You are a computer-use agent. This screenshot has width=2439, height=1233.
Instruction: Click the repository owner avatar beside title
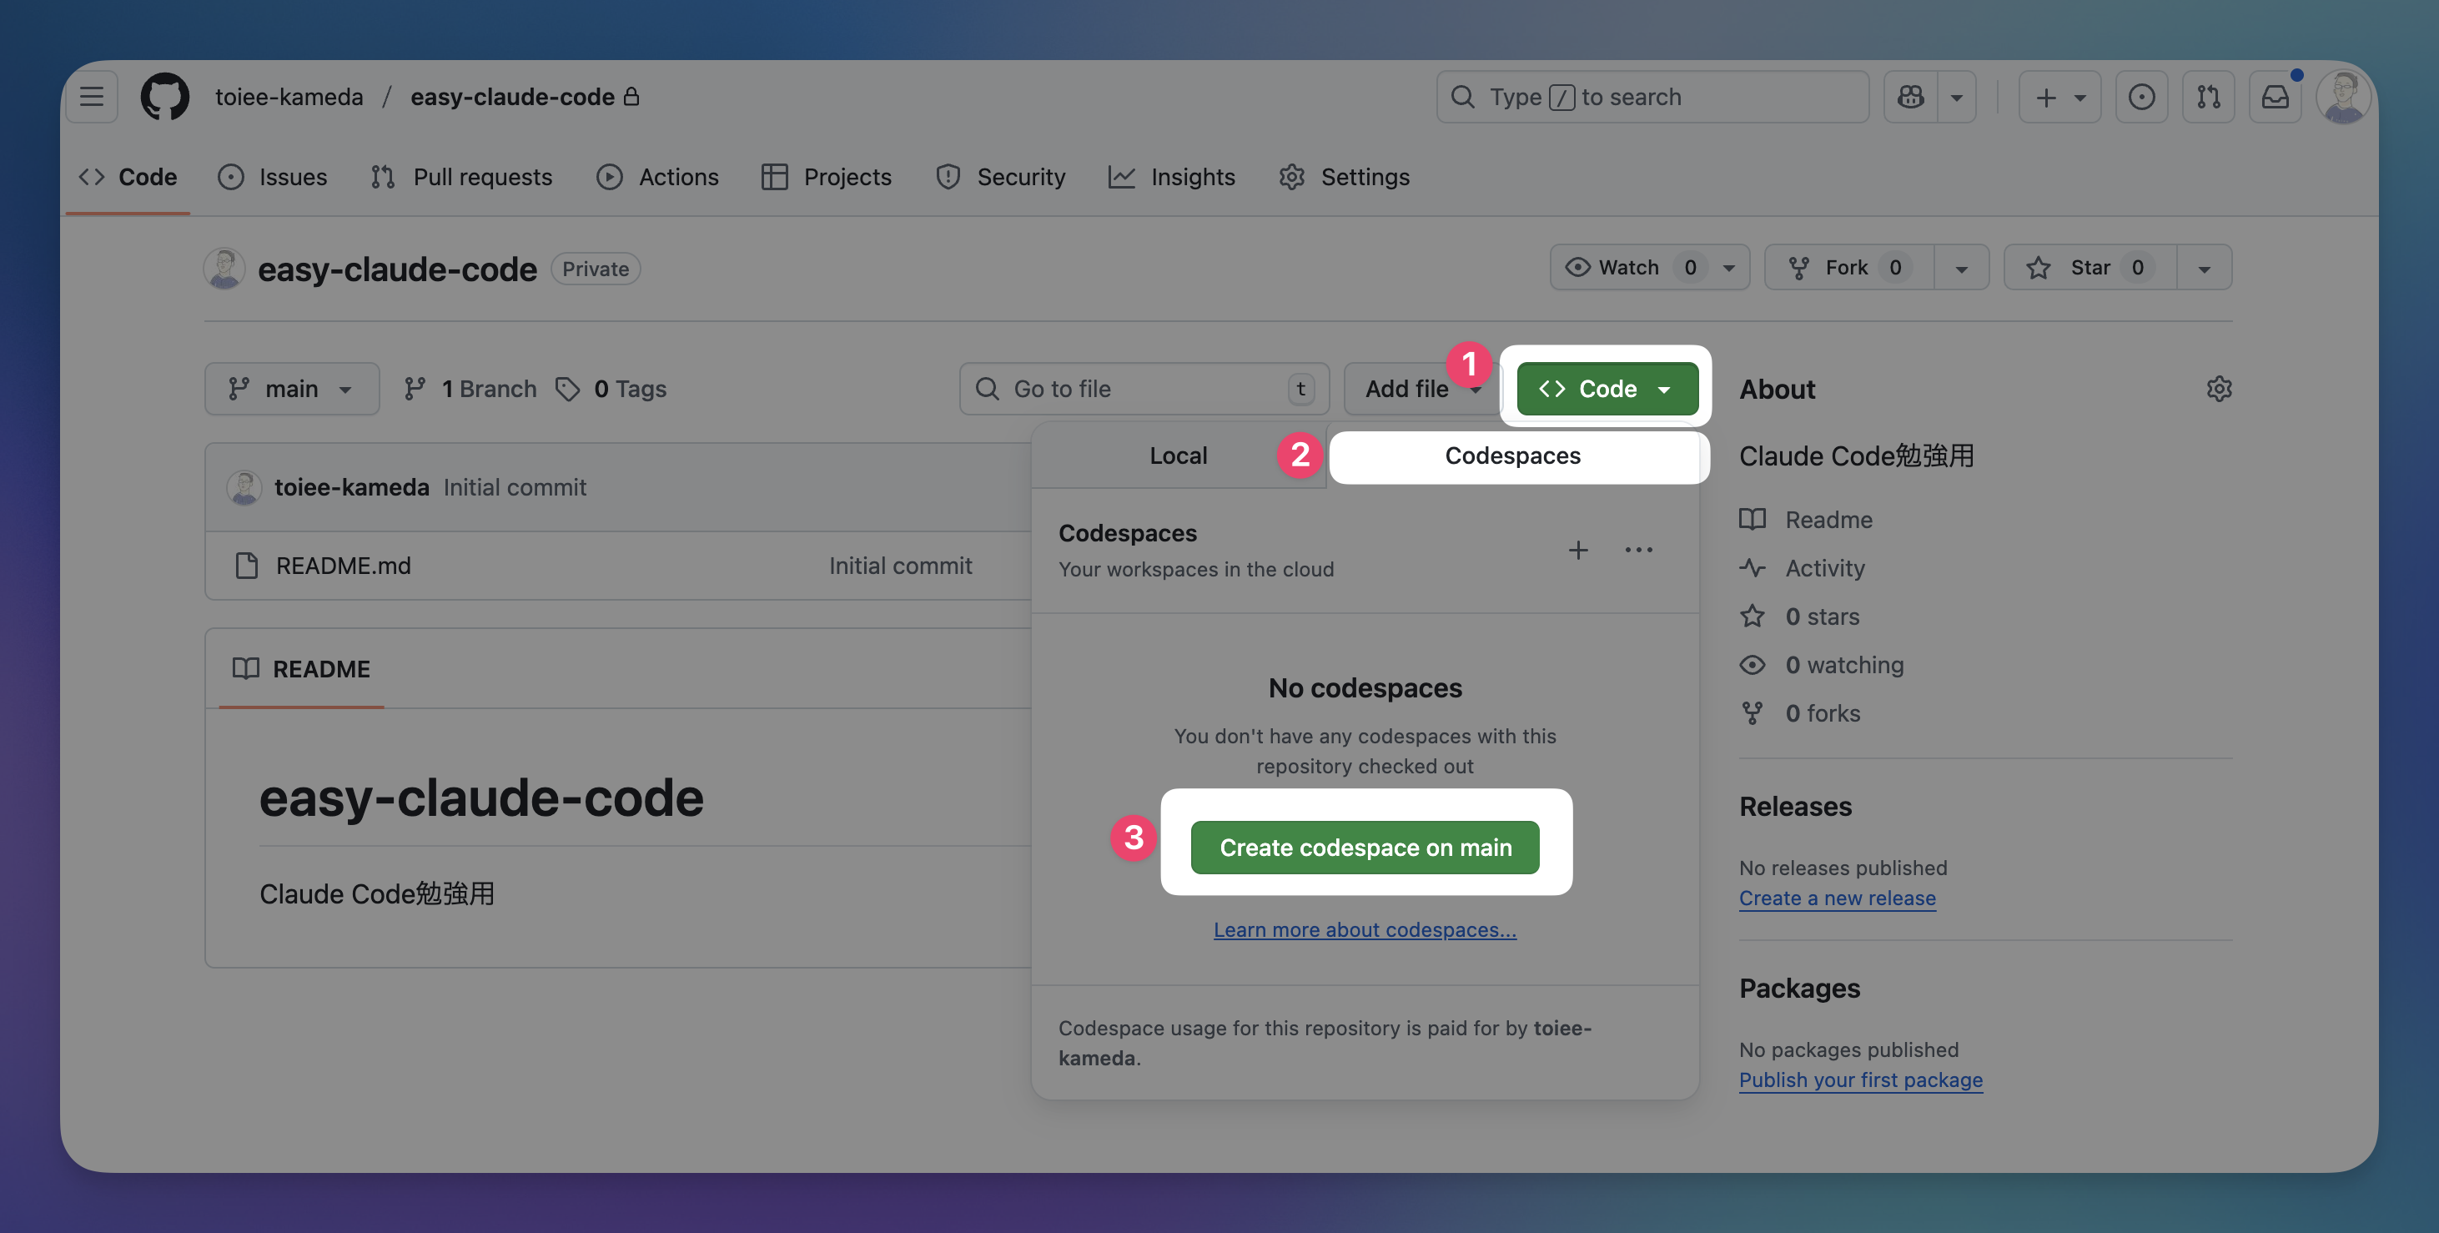coord(224,269)
